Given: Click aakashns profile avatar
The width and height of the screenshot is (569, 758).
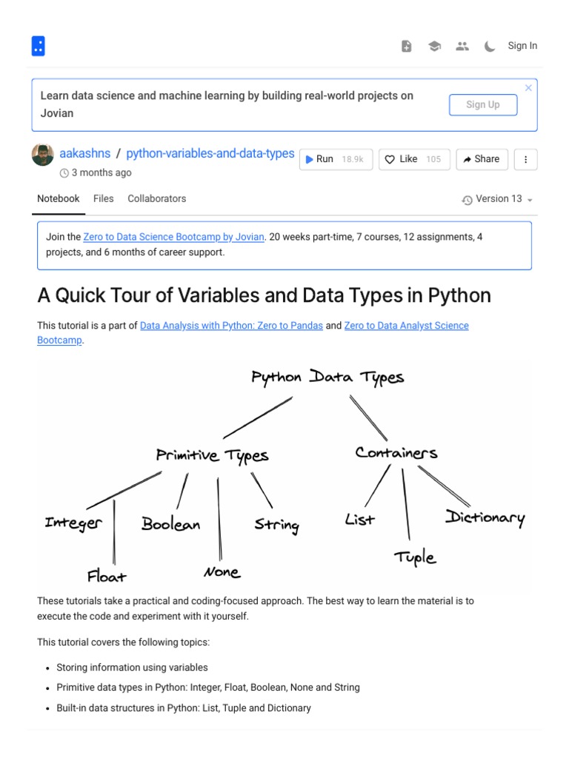Looking at the screenshot, I should tap(43, 155).
